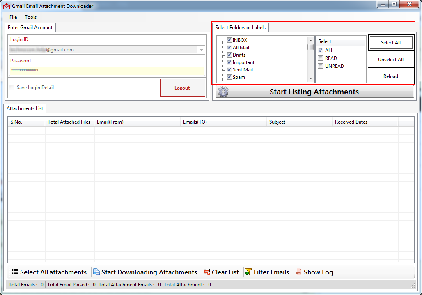This screenshot has height=295, width=422.
Task: Click the Email(From) column header
Action: pos(137,122)
